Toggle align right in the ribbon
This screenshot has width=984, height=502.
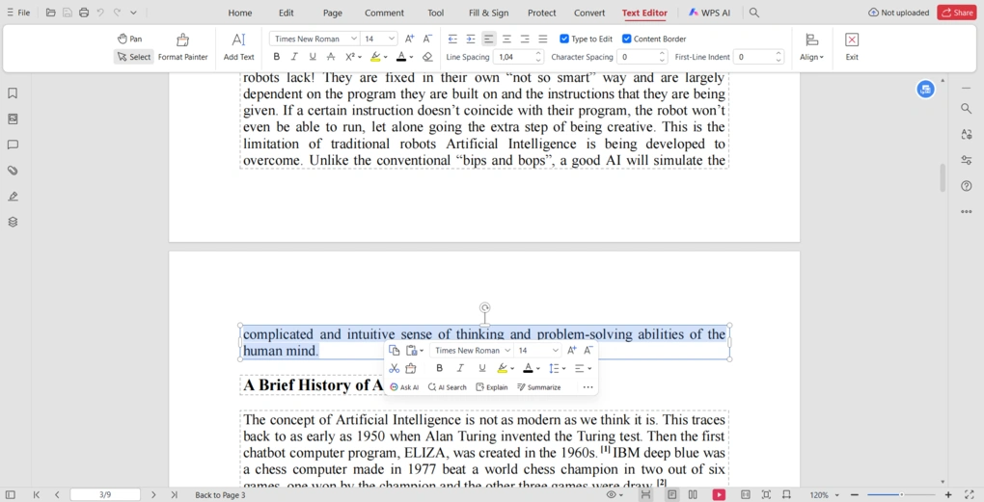[x=525, y=39]
